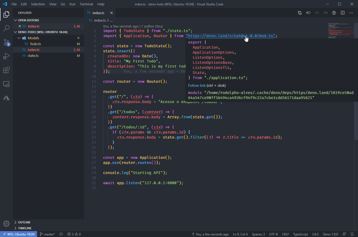Click the VS Code logo in the title bar
The width and height of the screenshot is (358, 237).
[x=5, y=4]
